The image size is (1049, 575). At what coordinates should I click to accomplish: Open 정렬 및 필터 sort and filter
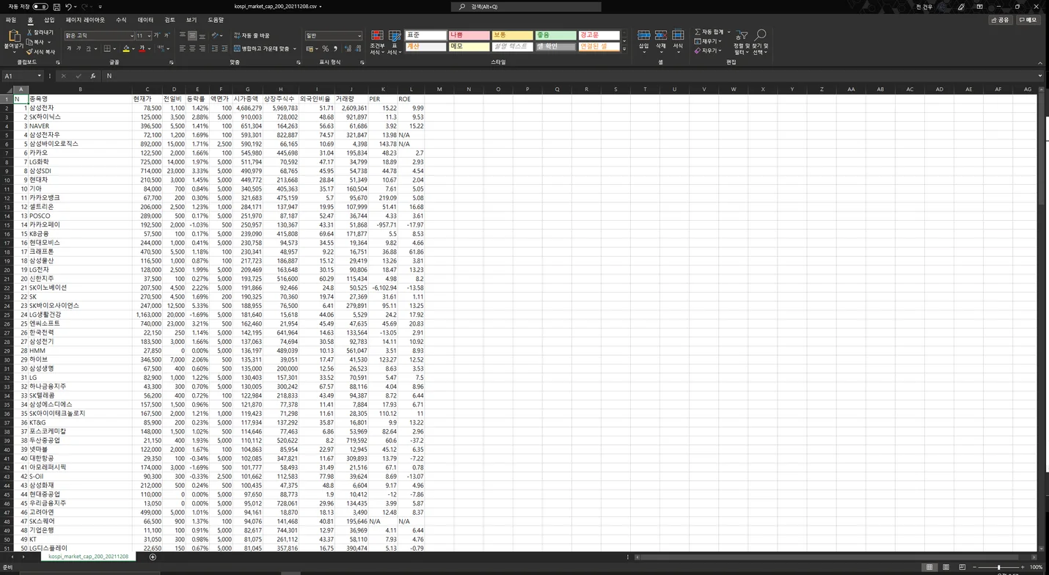[742, 43]
